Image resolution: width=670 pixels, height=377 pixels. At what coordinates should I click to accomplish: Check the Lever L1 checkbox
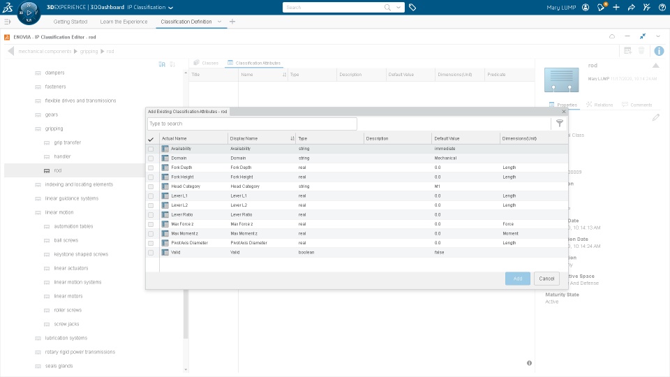tap(151, 195)
